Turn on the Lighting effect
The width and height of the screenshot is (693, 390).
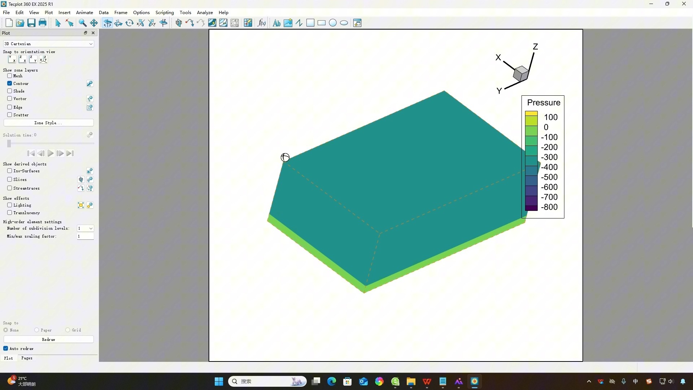click(10, 205)
